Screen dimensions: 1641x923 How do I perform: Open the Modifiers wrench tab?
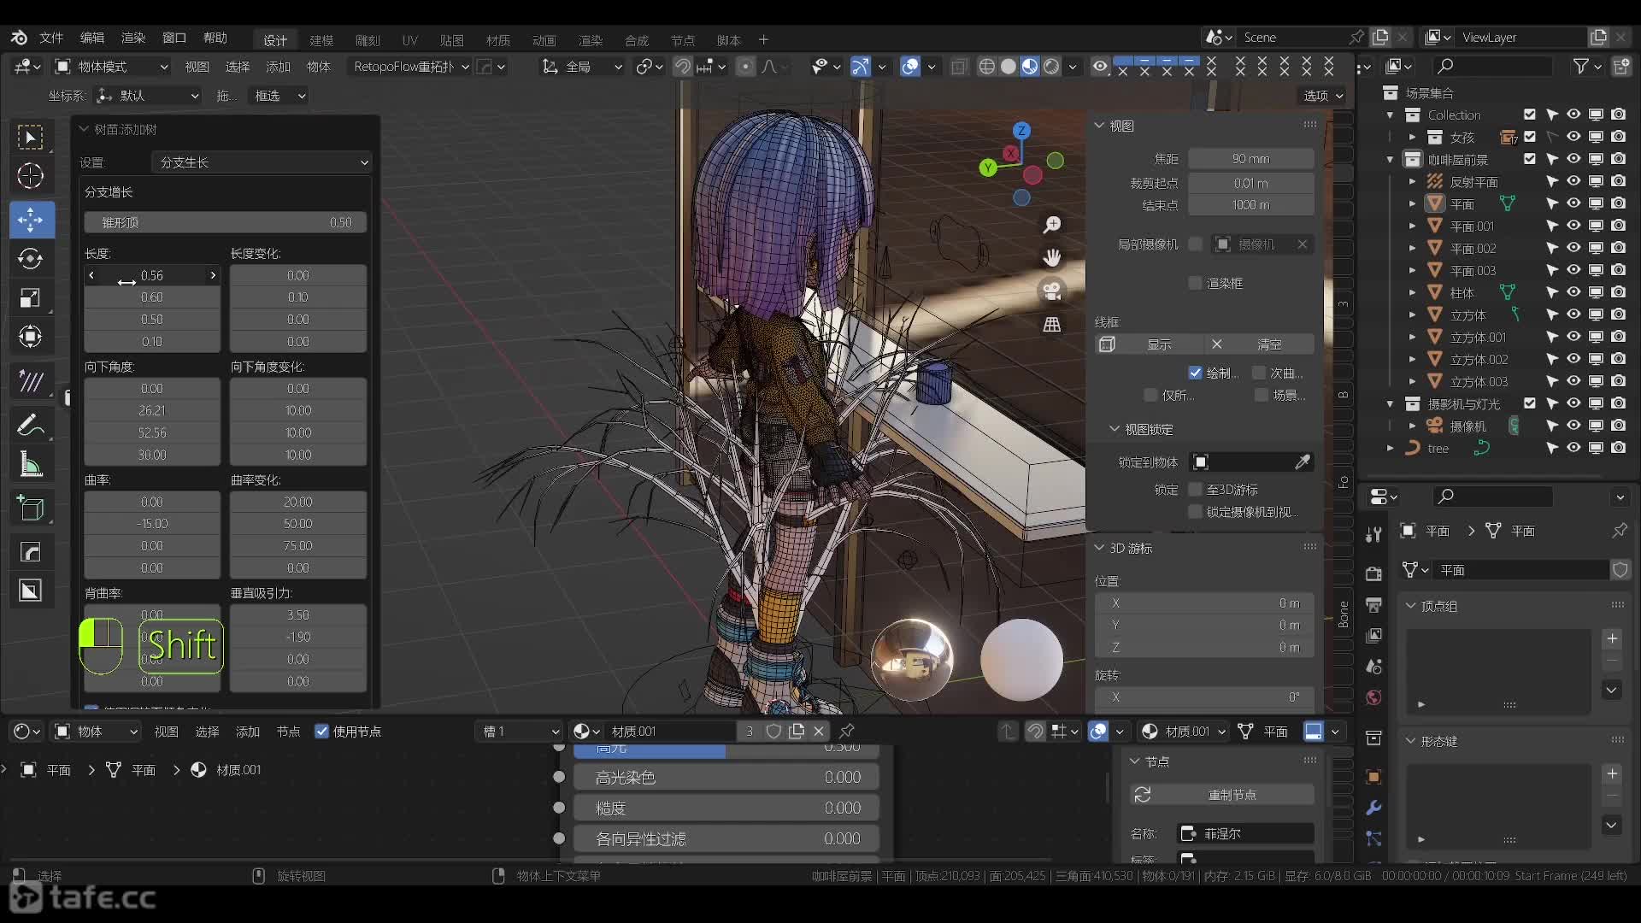(x=1373, y=808)
